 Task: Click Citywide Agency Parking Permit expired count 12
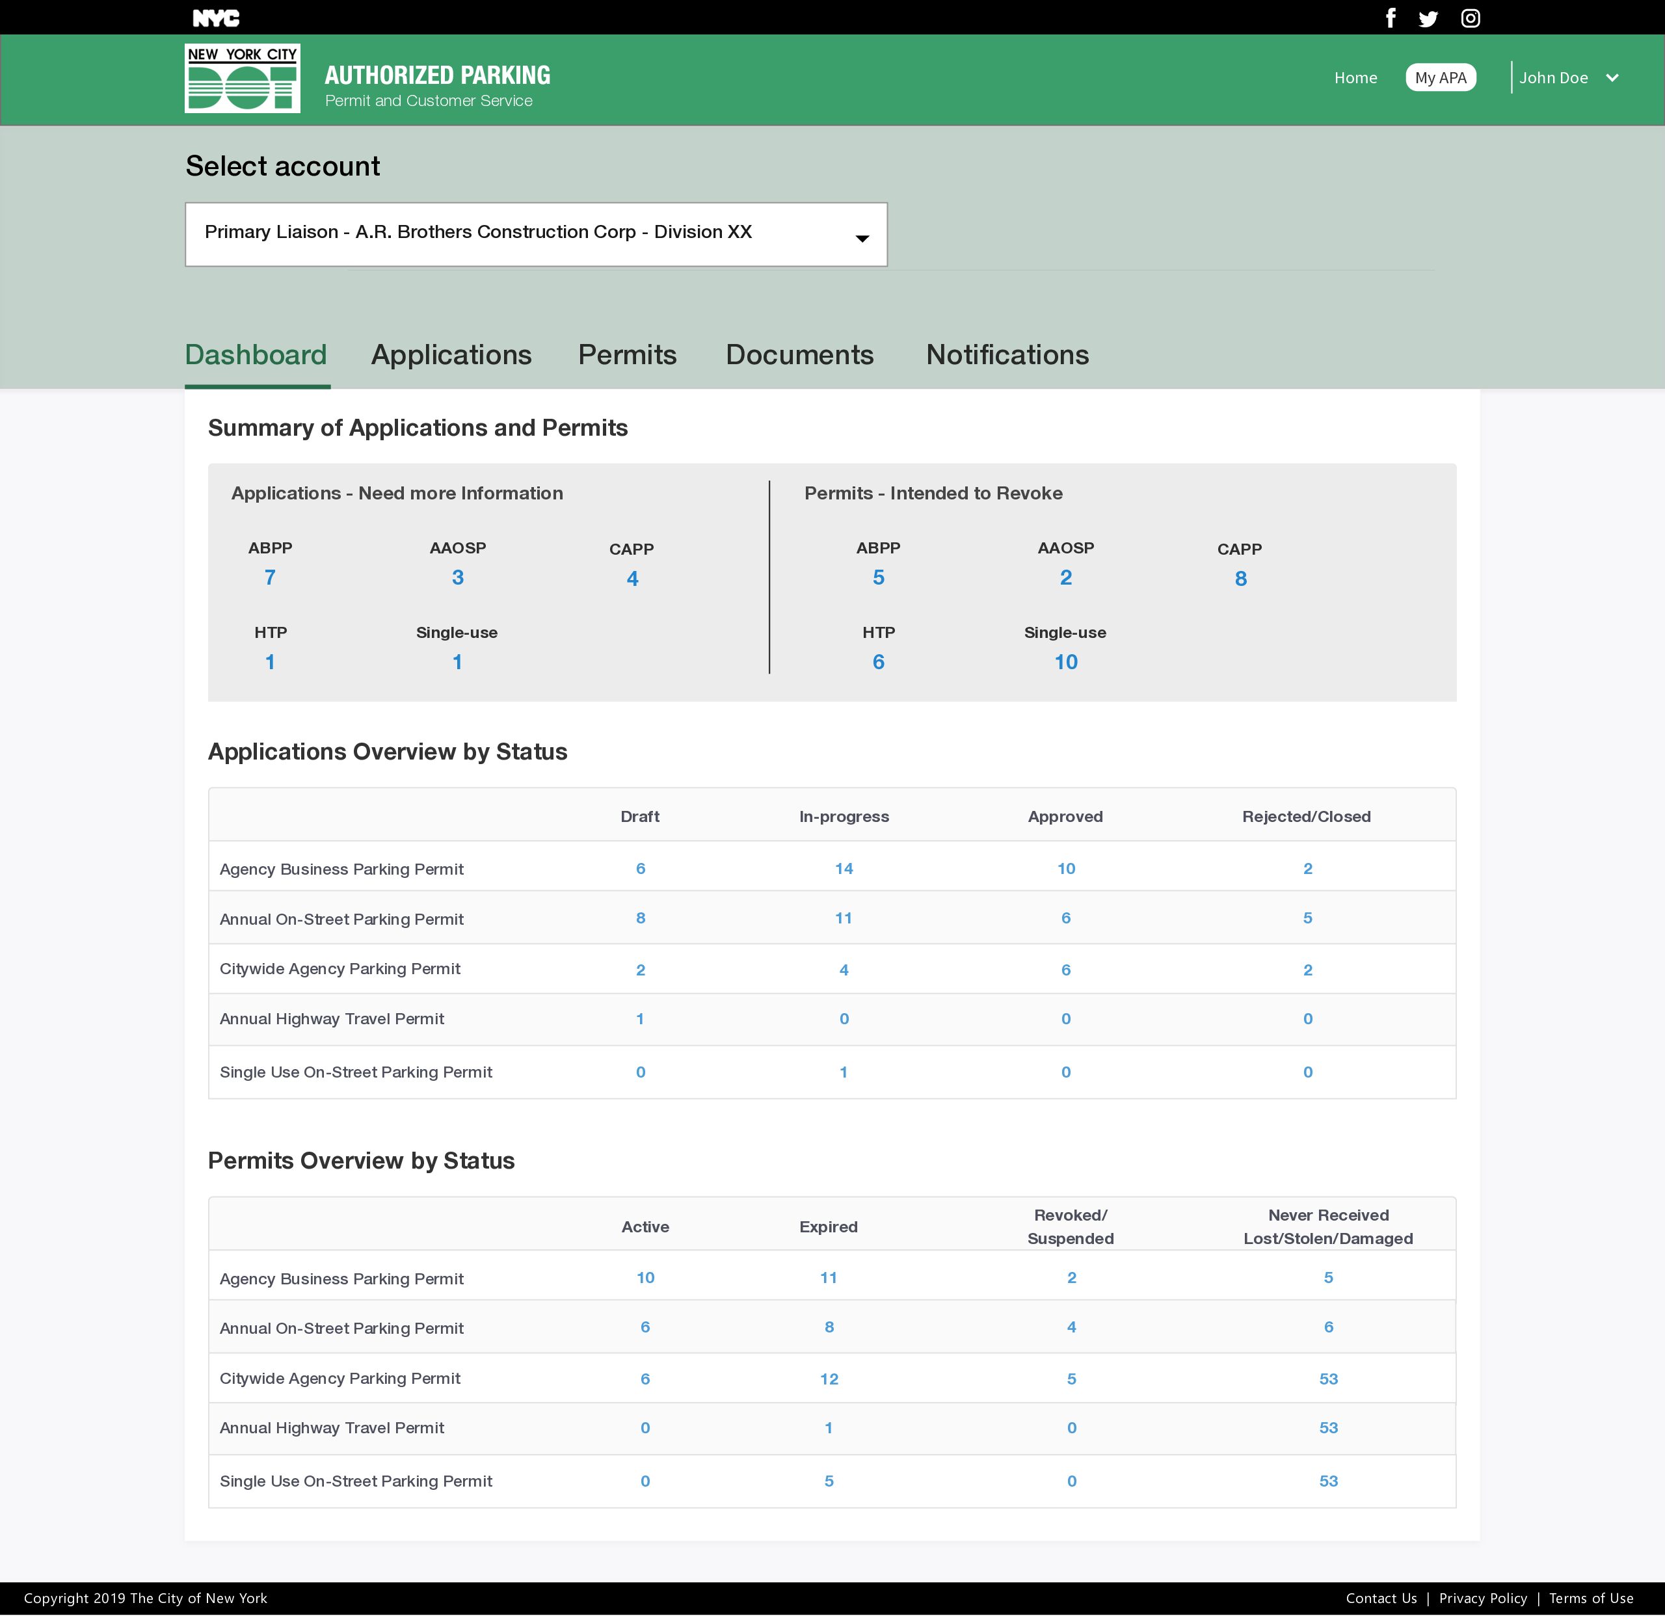(828, 1379)
